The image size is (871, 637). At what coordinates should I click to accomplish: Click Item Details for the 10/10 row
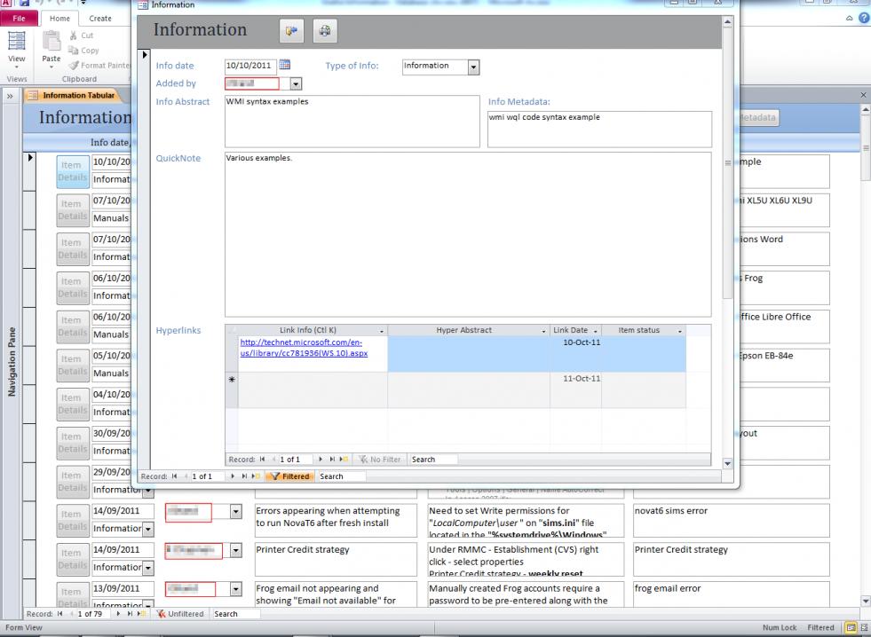[x=73, y=171]
